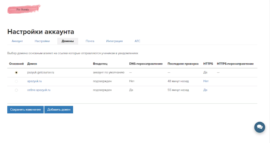
Task: Click DNS redirect Да for online.apazyuk.ru
Action: [x=131, y=90]
